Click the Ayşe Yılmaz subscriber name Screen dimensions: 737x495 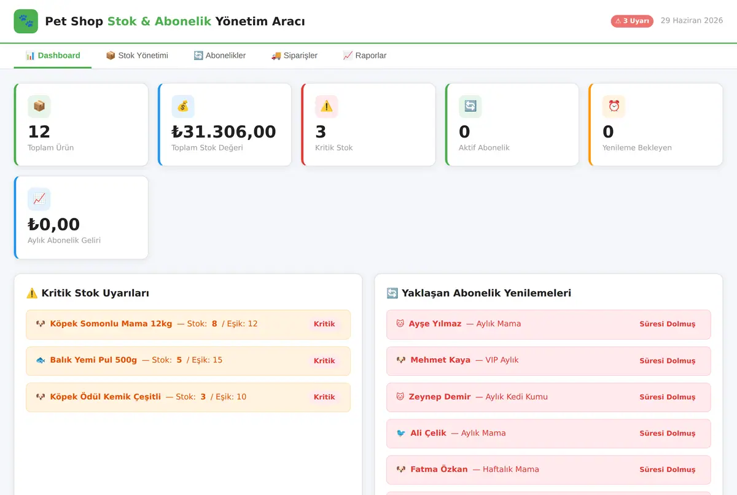435,324
